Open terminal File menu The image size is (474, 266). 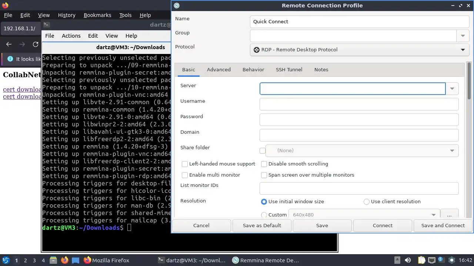pyautogui.click(x=50, y=36)
